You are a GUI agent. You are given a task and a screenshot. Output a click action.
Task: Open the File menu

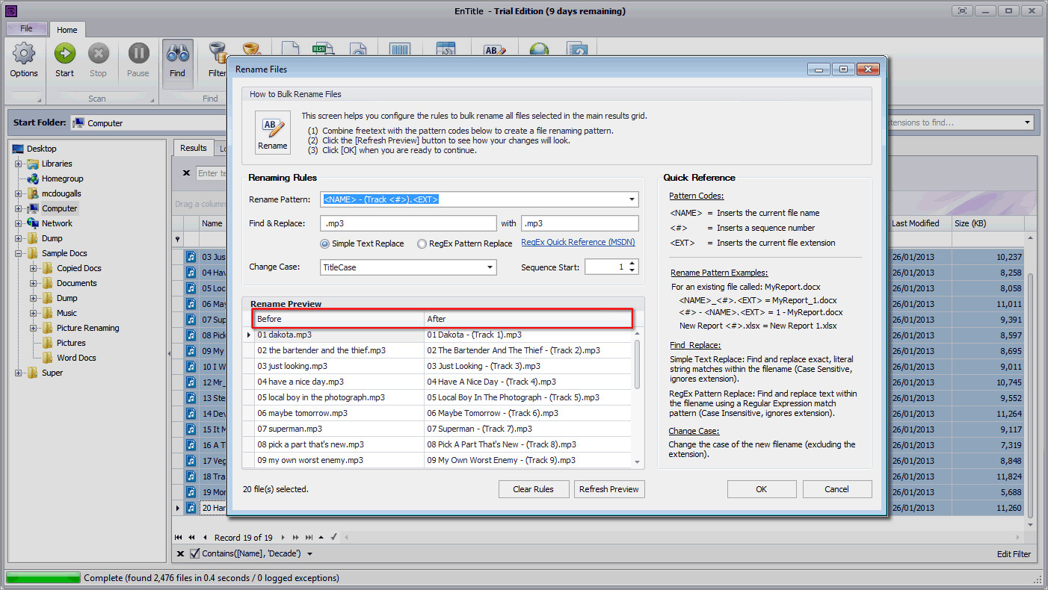coord(26,28)
